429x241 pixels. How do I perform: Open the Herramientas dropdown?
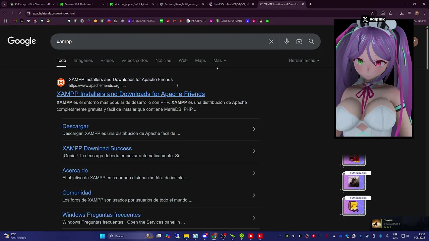coord(304,61)
